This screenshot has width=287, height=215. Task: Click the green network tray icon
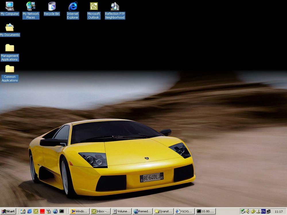243,212
